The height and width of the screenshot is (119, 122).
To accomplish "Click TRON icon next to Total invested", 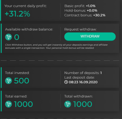I will [x=8, y=80].
